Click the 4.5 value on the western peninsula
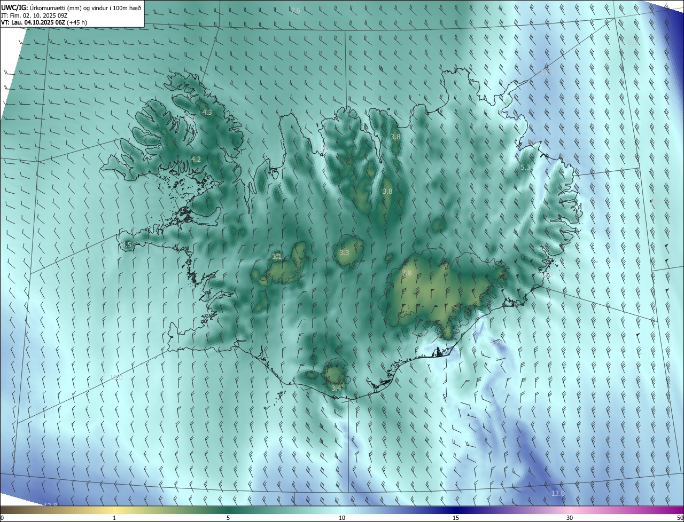This screenshot has width=684, height=522. coord(127,245)
